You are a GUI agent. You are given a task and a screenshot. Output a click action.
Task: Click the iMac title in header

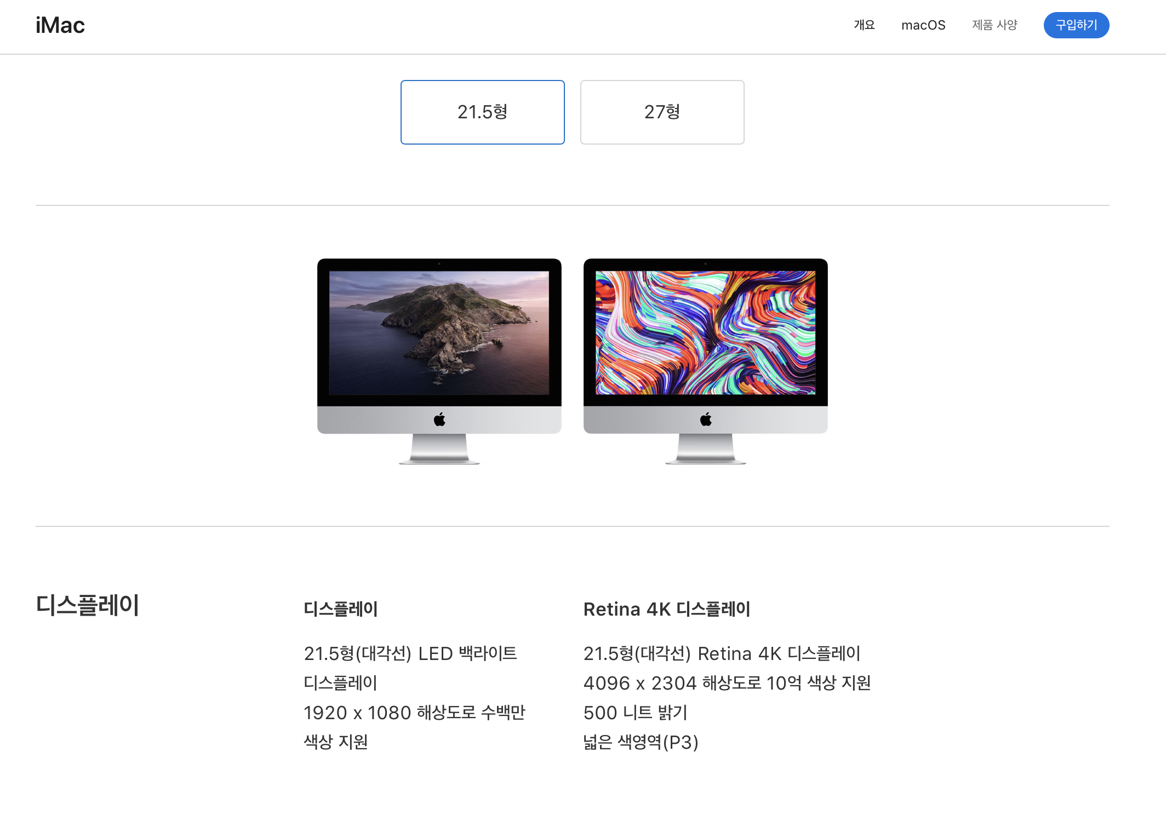[60, 25]
